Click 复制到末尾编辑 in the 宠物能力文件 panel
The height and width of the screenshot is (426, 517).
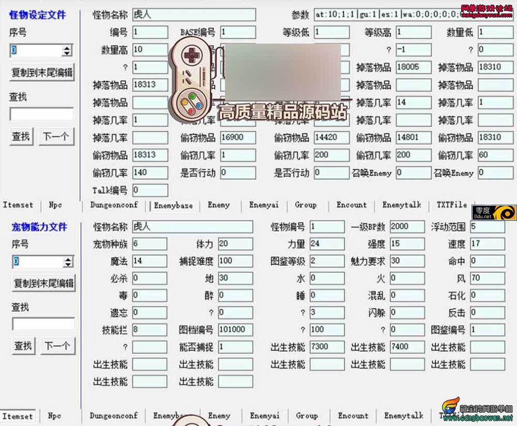point(43,283)
